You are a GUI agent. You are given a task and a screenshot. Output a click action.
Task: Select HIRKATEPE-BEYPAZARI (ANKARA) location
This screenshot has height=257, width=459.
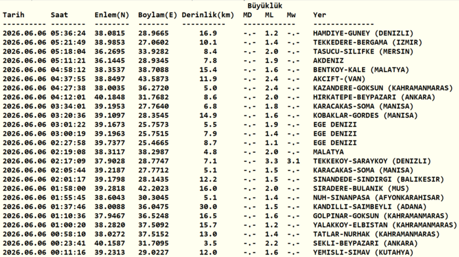(x=374, y=97)
